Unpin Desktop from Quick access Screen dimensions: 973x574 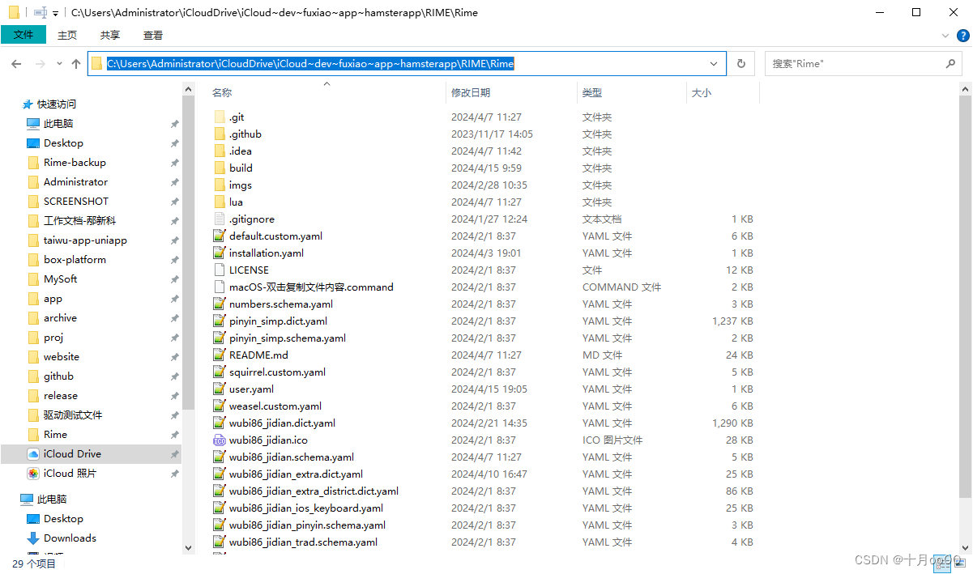click(173, 142)
